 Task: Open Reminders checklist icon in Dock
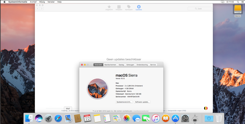107,119
